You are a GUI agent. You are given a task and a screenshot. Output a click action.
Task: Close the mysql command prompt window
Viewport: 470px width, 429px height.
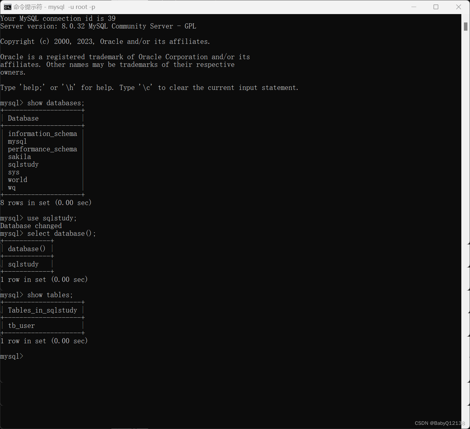click(x=458, y=7)
